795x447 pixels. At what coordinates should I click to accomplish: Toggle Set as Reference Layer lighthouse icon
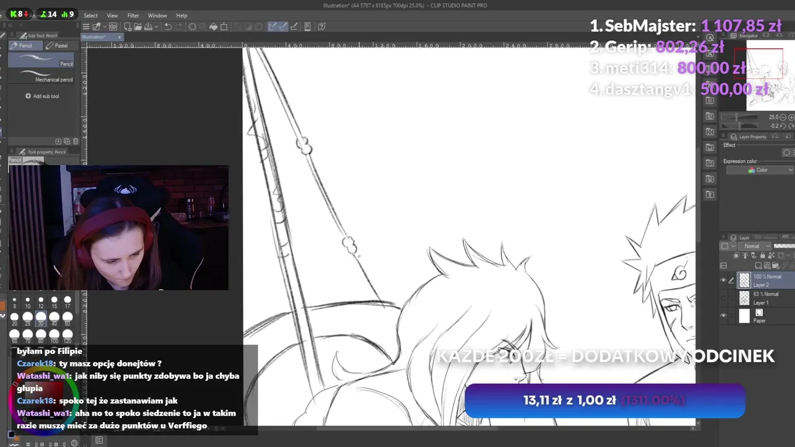(x=745, y=255)
